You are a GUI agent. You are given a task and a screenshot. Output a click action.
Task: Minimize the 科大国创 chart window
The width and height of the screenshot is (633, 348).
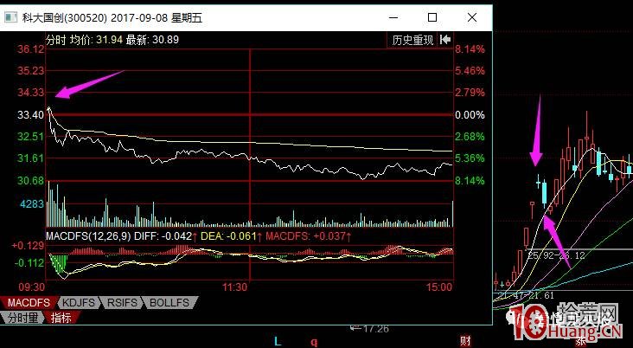(393, 17)
